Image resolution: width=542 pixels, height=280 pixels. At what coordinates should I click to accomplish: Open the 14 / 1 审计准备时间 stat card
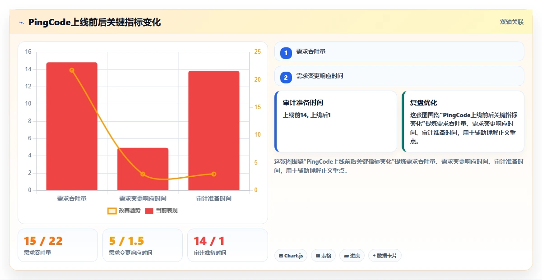pyautogui.click(x=227, y=245)
